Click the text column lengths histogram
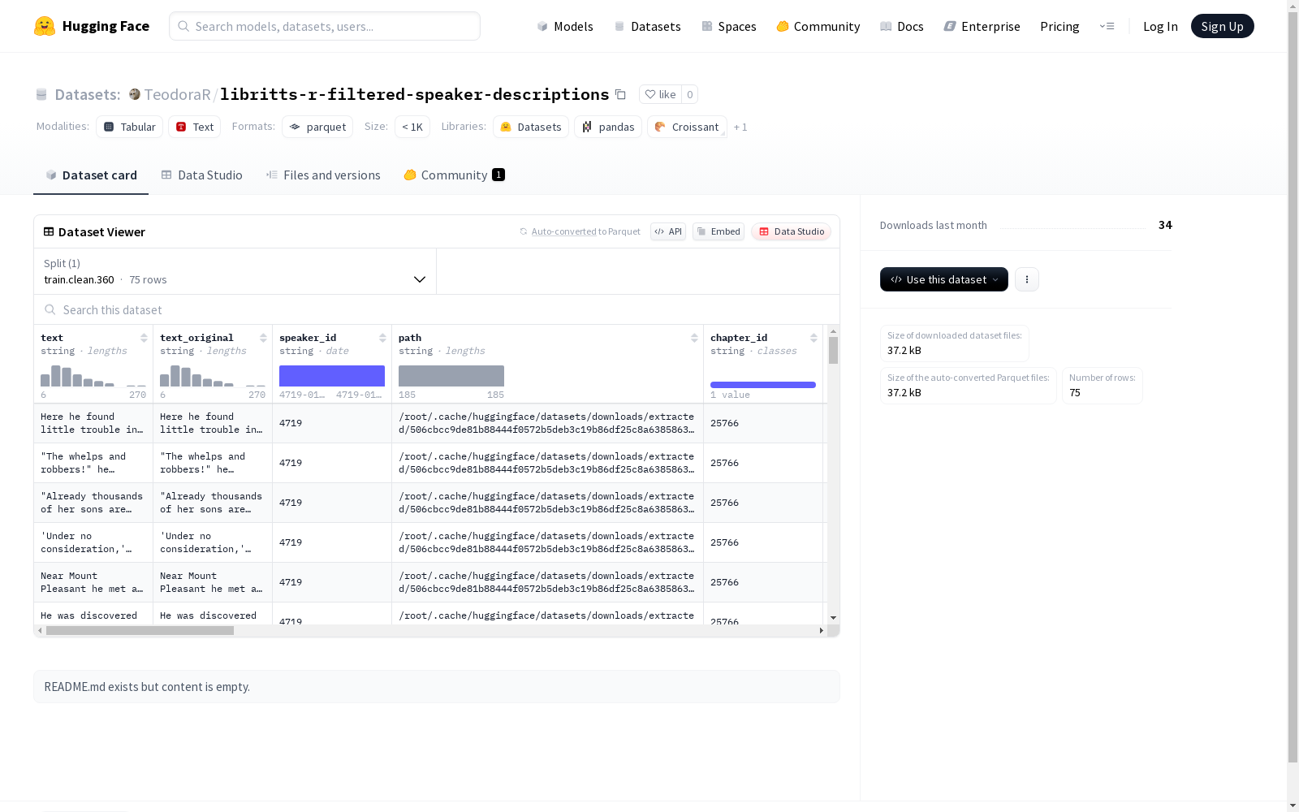This screenshot has width=1299, height=812. pos(93,376)
